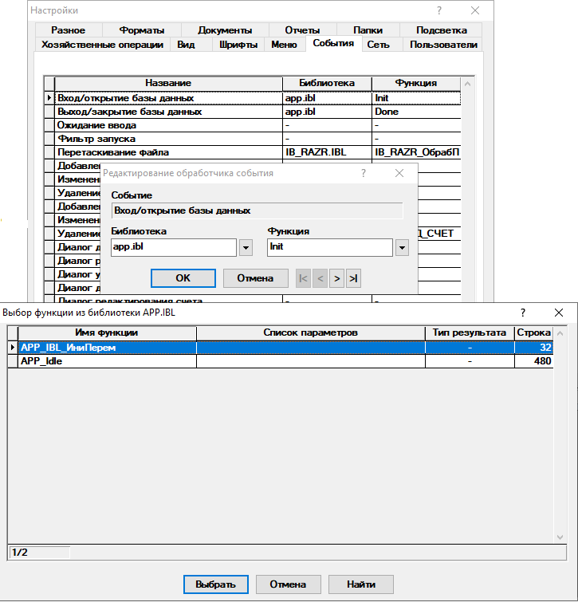Close the function selection dialog
578x602 pixels.
tap(559, 313)
